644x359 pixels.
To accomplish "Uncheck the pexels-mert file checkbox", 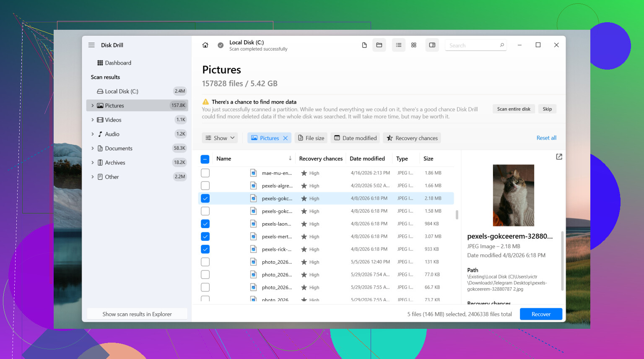I will pos(205,237).
